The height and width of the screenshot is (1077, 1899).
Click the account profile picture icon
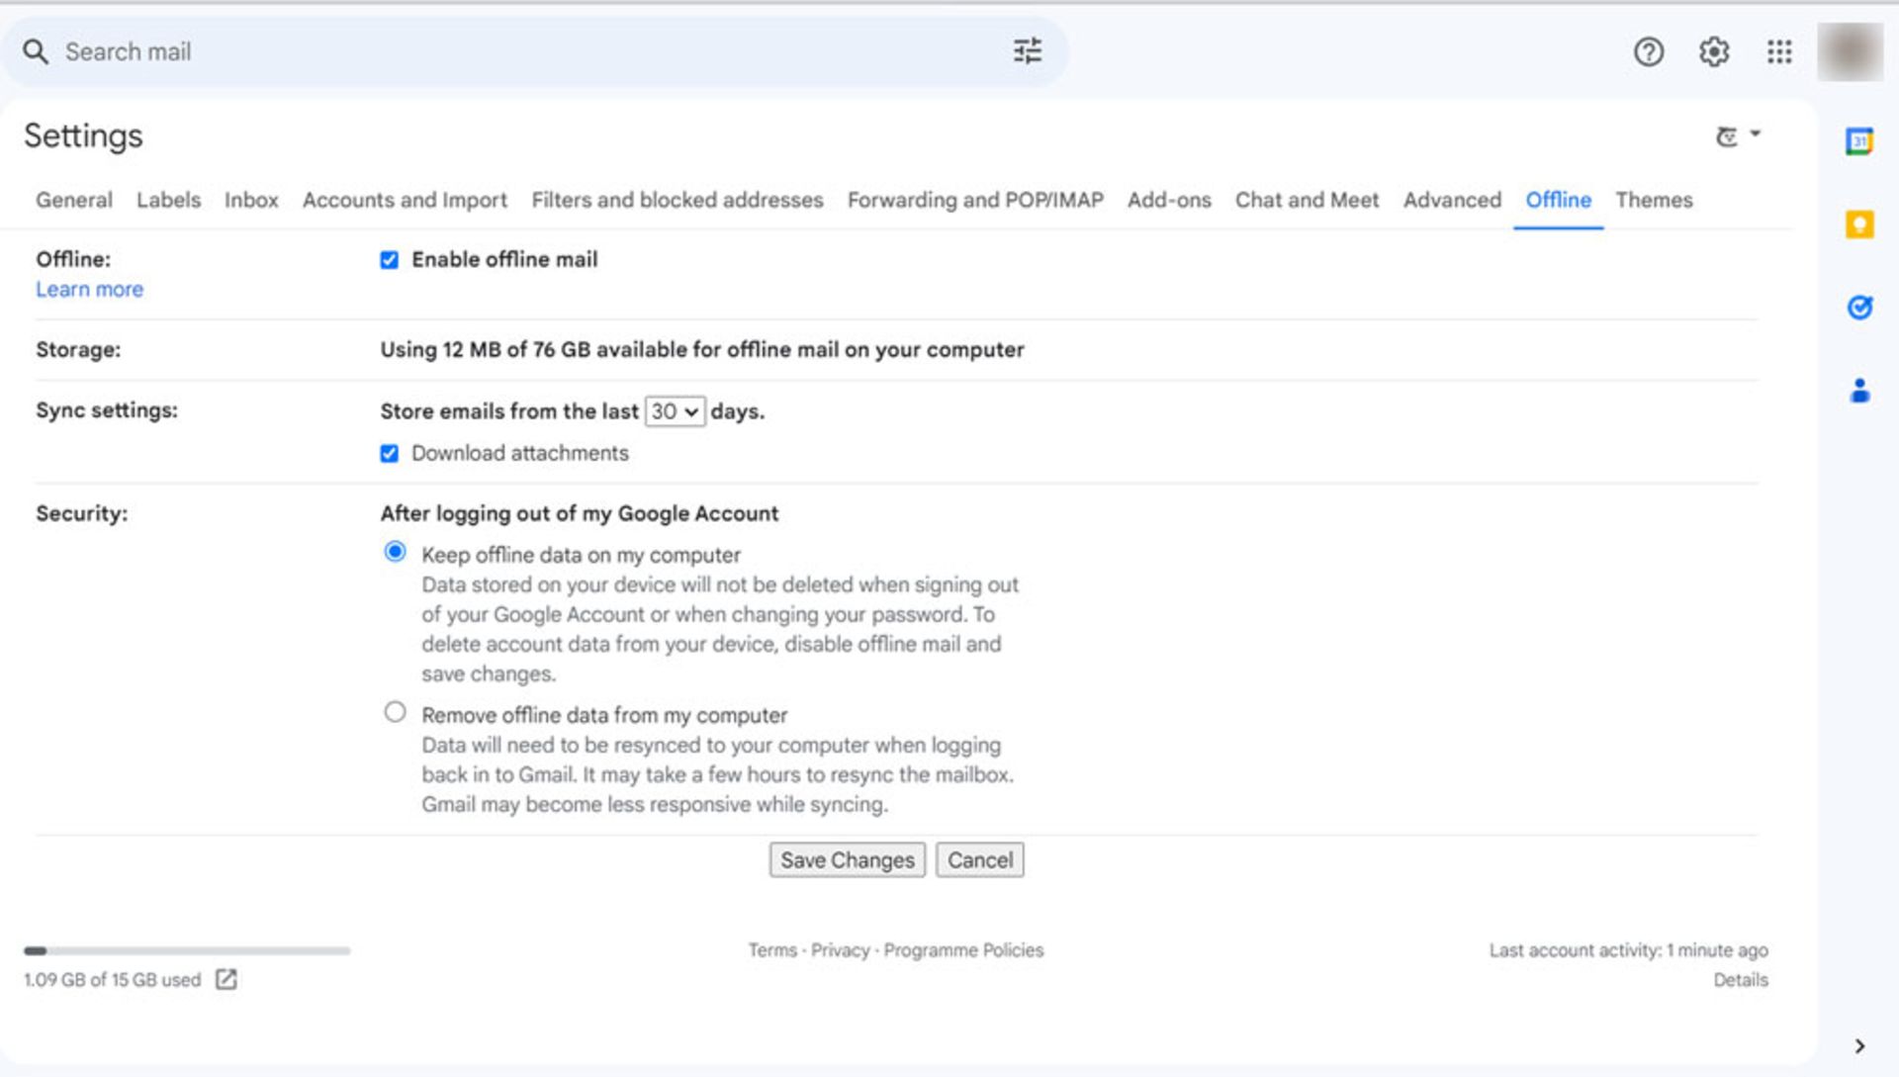1851,50
